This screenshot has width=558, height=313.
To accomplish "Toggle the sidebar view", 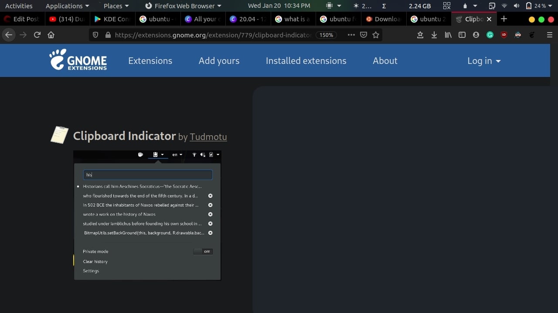I will 462,35.
